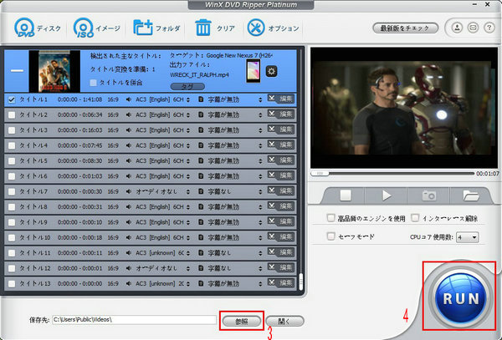This screenshot has height=340, width=502.
Task: Edit タイトル3 with its 編集 button
Action: click(x=281, y=129)
